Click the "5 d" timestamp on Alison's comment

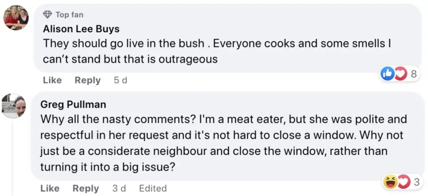point(120,80)
